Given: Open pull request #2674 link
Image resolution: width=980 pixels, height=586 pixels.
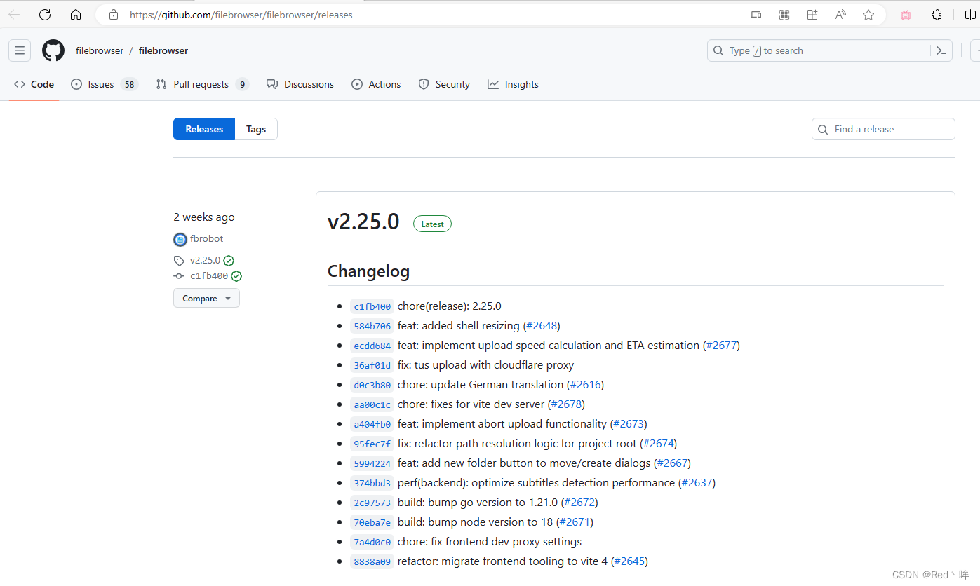Looking at the screenshot, I should point(658,443).
